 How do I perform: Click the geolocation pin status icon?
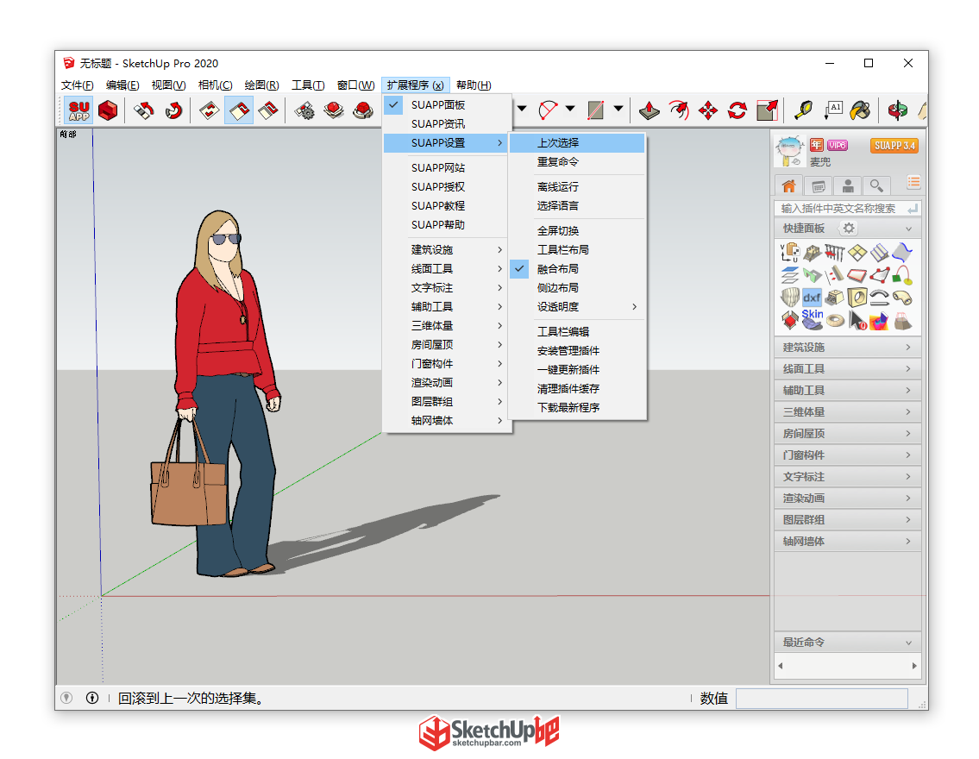[x=66, y=698]
